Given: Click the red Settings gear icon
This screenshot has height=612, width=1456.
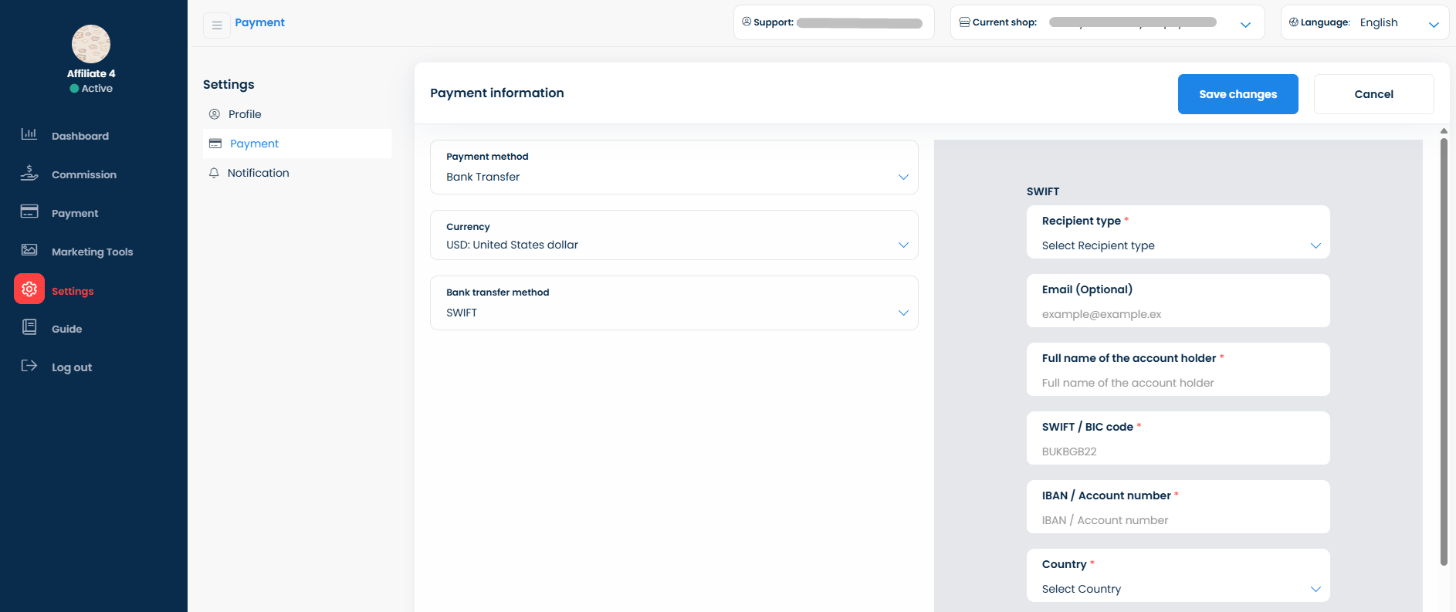Looking at the screenshot, I should pos(29,289).
